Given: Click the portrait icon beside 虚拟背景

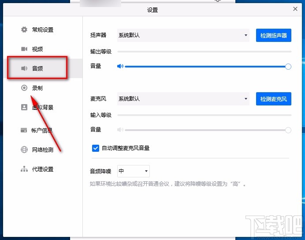Looking at the screenshot, I should click(x=24, y=107).
